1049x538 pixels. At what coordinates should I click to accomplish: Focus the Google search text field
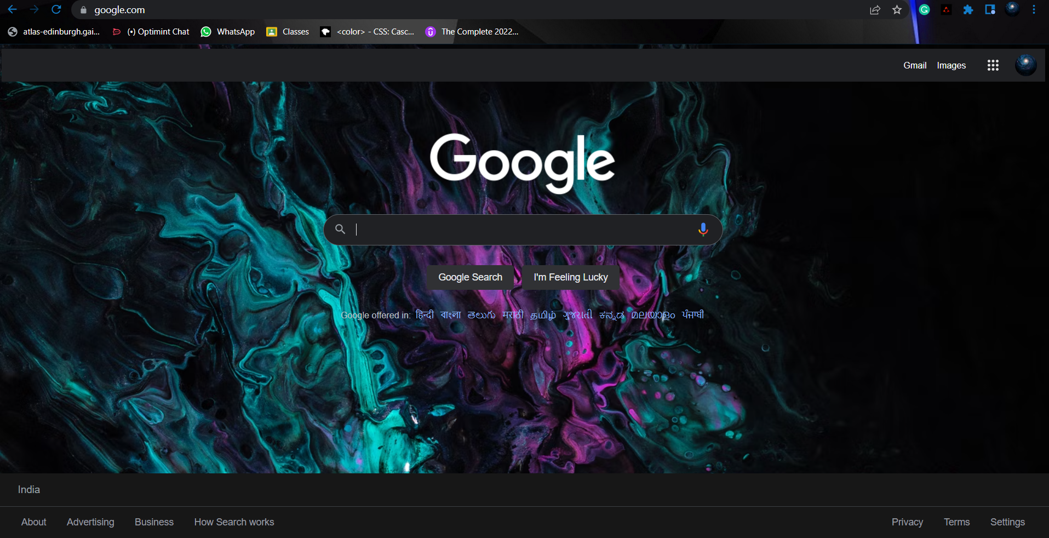pyautogui.click(x=523, y=230)
